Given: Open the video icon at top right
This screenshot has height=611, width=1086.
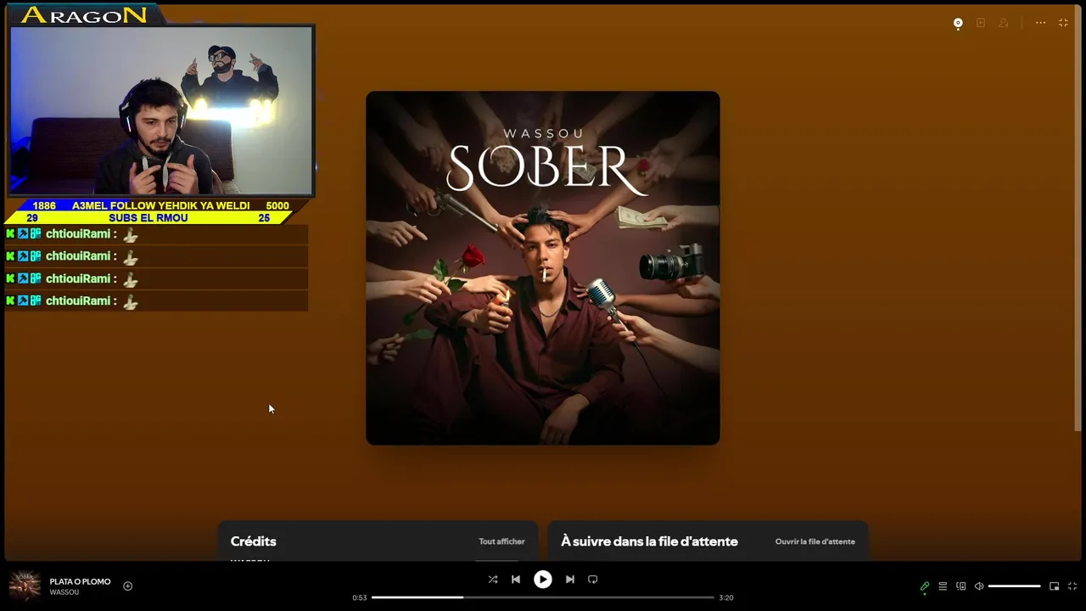Looking at the screenshot, I should 981,23.
